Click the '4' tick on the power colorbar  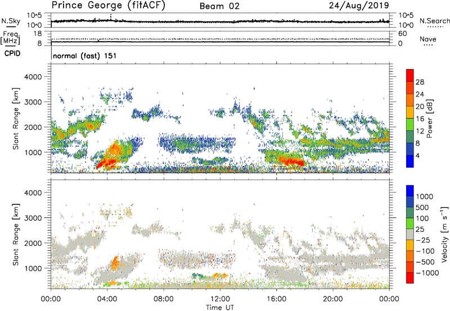[417, 155]
